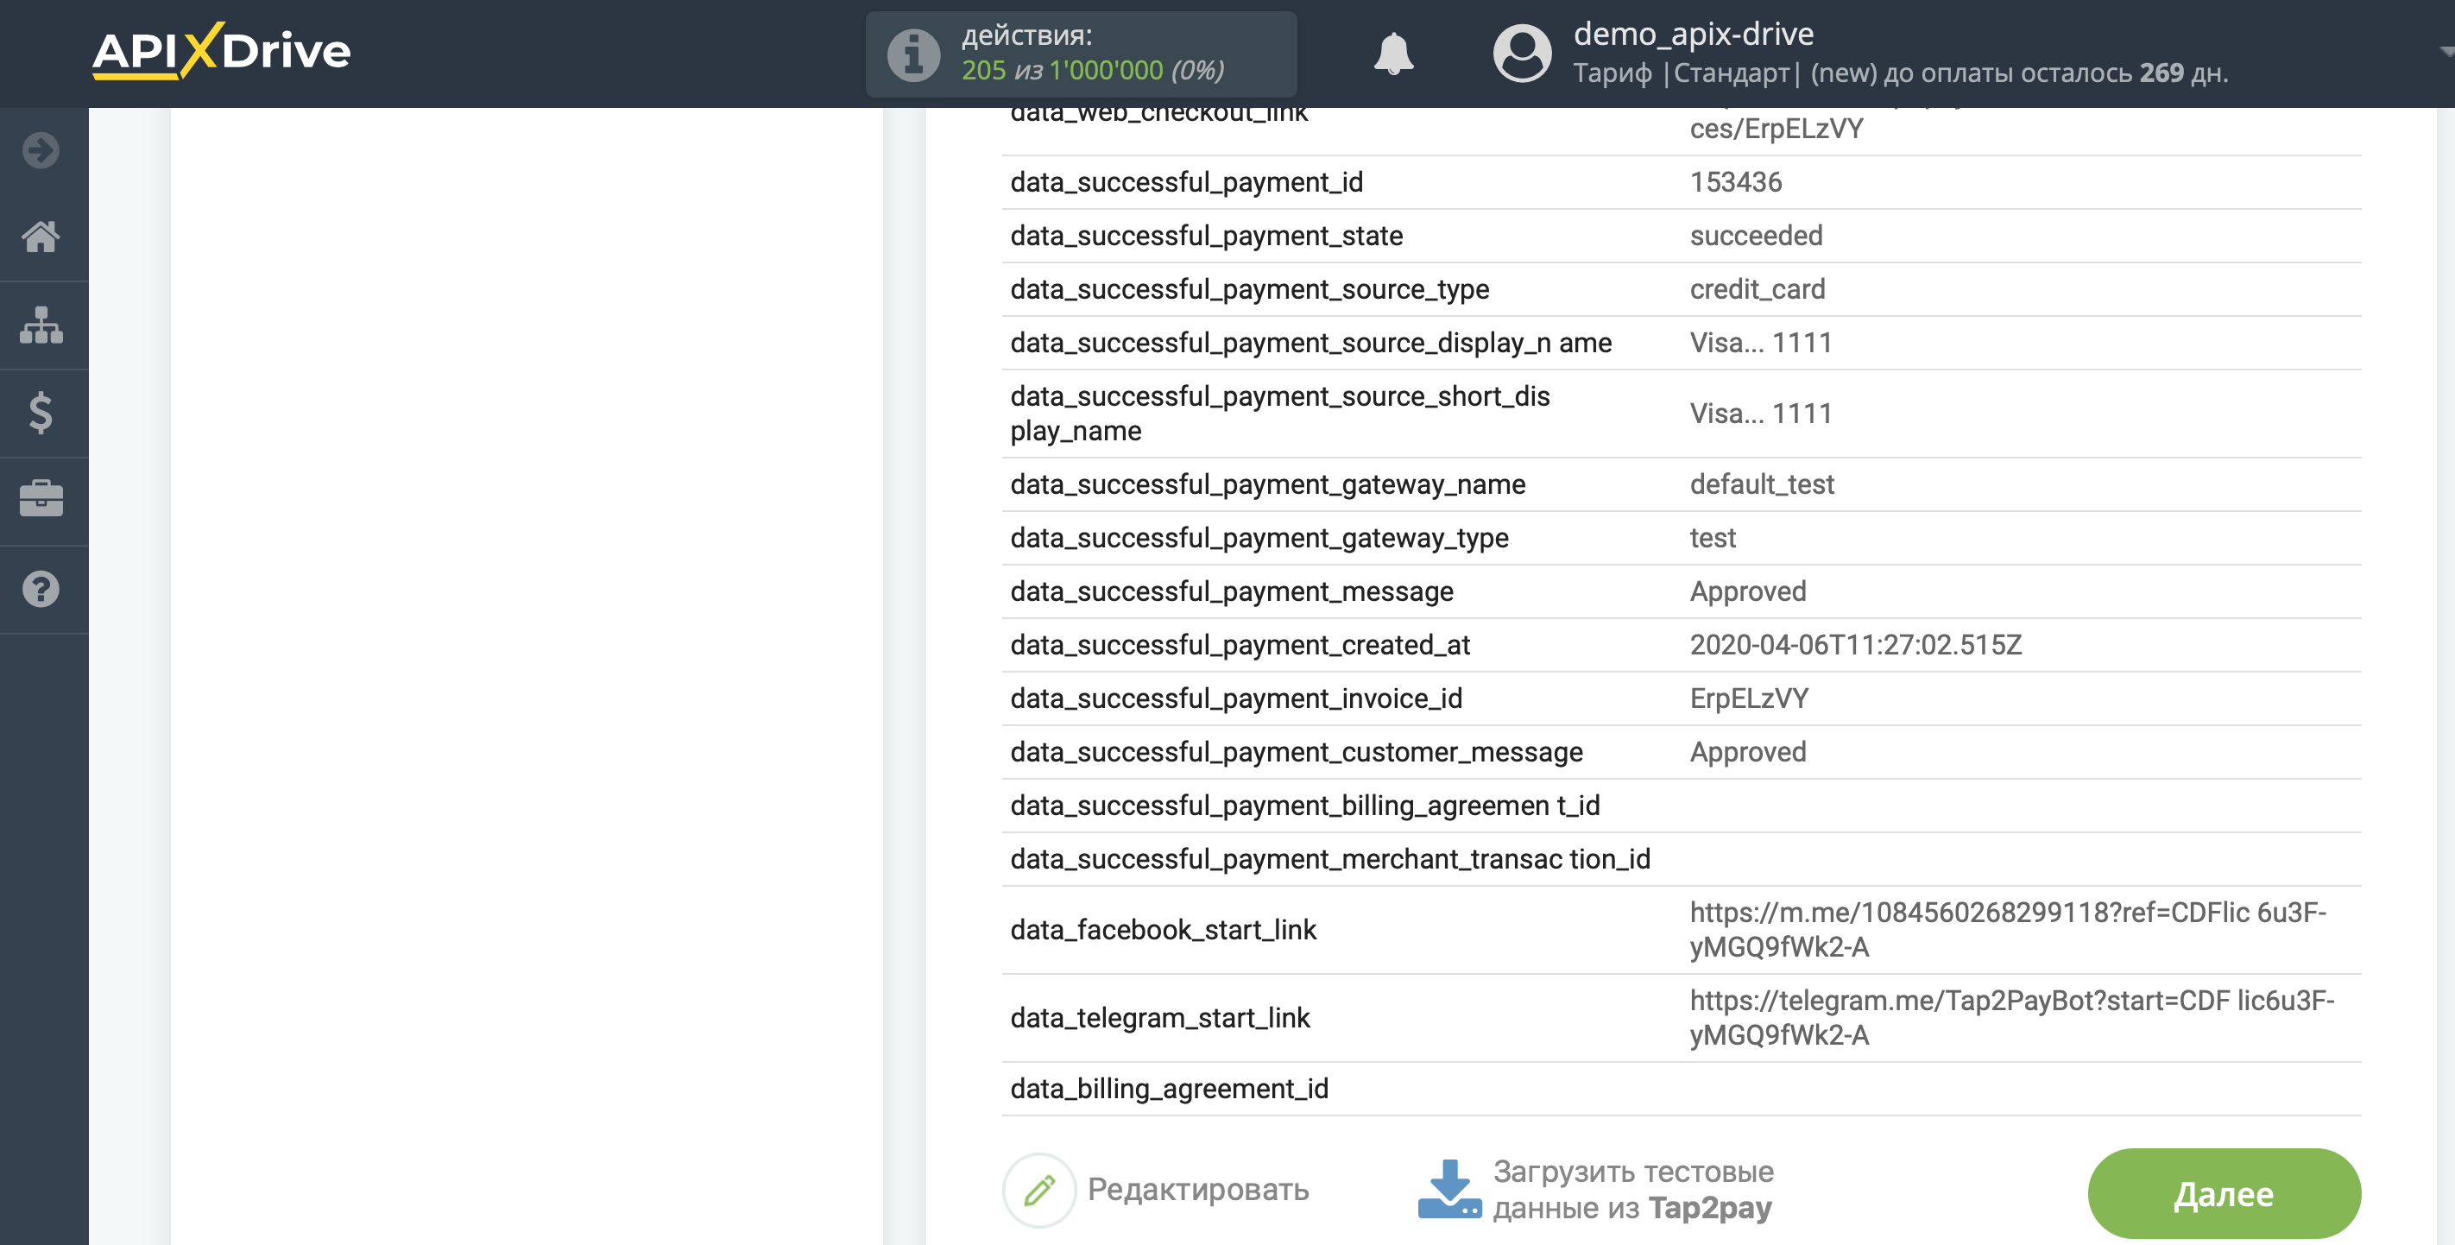2455x1245 pixels.
Task: Select Visa... 1111 in source_display_name row
Action: (1761, 342)
